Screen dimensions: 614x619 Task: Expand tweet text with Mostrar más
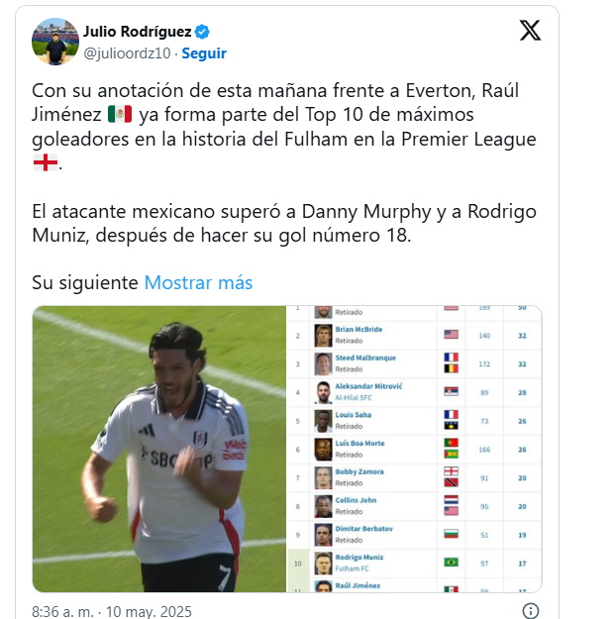tap(198, 282)
